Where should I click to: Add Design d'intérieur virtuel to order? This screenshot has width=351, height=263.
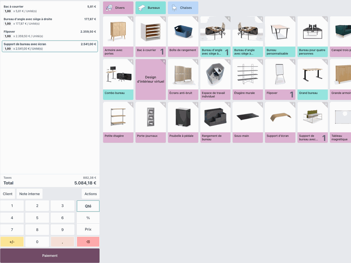[x=150, y=79]
